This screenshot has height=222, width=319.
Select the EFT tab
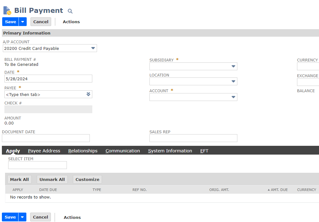[204, 151]
